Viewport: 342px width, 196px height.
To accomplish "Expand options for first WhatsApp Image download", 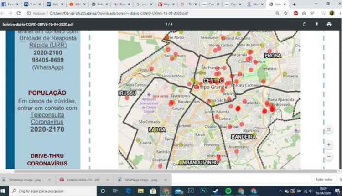I will click(49, 180).
